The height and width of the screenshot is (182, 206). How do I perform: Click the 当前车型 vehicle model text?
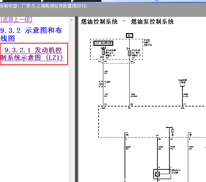pos(43,6)
